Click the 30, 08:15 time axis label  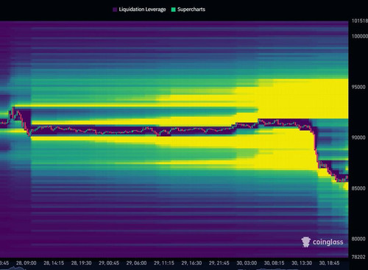pos(274,263)
